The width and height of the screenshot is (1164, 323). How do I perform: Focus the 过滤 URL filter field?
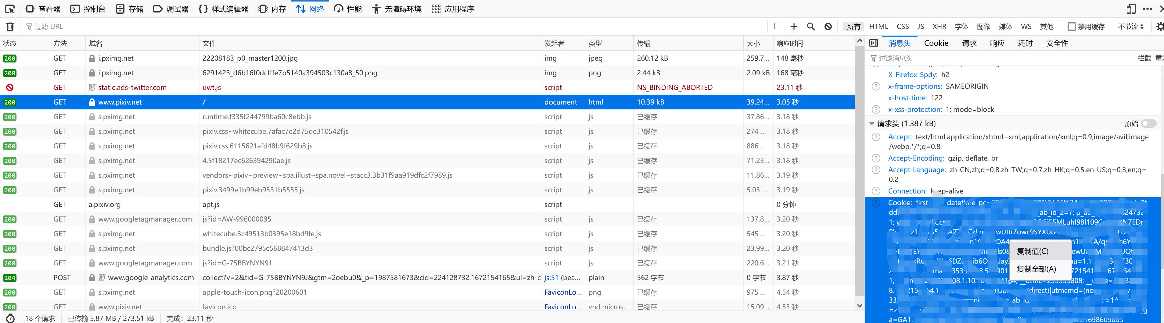(393, 27)
